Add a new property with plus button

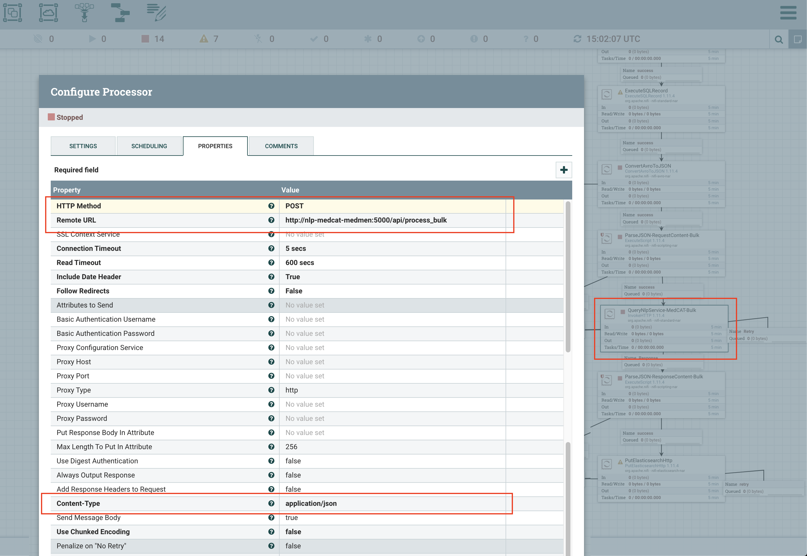[x=564, y=170]
